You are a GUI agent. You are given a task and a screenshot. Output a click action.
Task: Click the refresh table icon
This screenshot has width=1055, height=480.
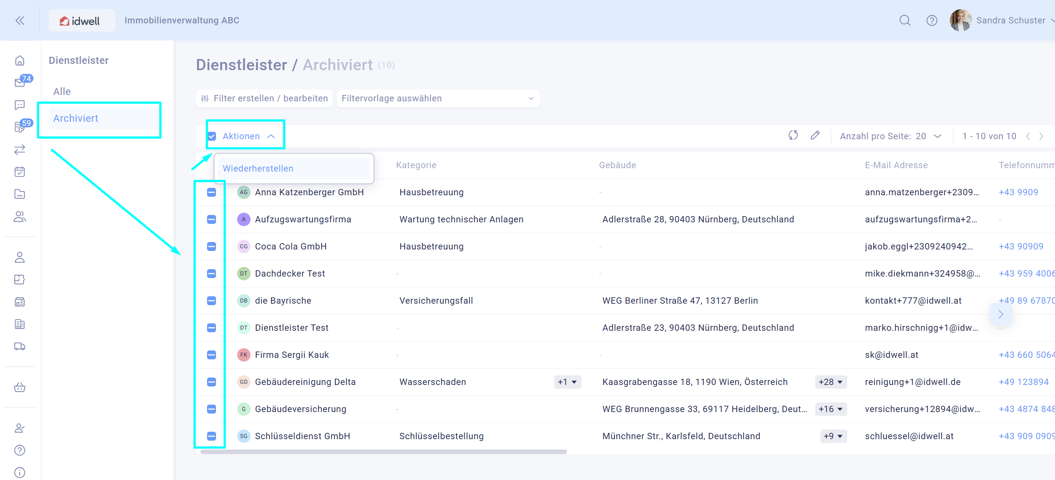793,135
